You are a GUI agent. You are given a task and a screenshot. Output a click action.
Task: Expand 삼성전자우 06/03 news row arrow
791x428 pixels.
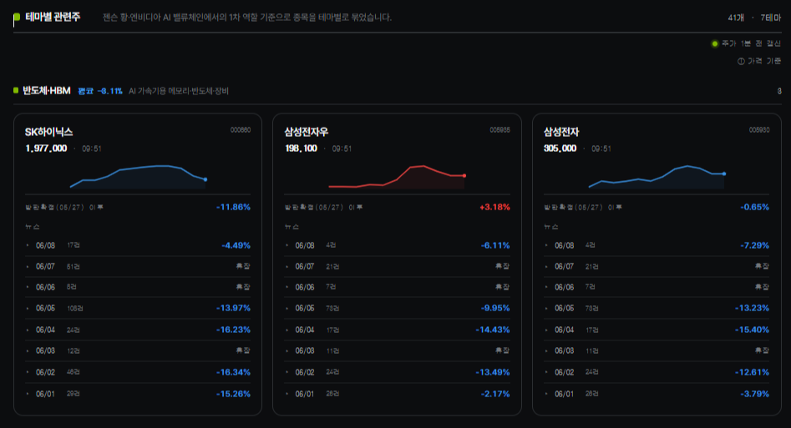point(287,350)
